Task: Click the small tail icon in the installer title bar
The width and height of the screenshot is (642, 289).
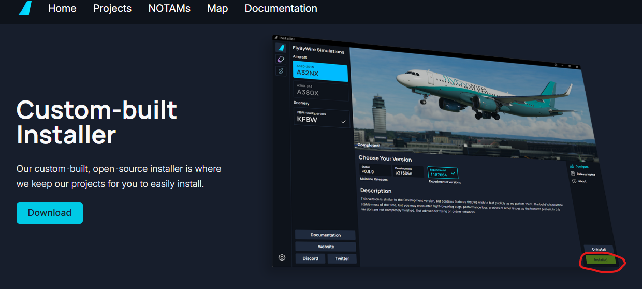Action: point(276,38)
